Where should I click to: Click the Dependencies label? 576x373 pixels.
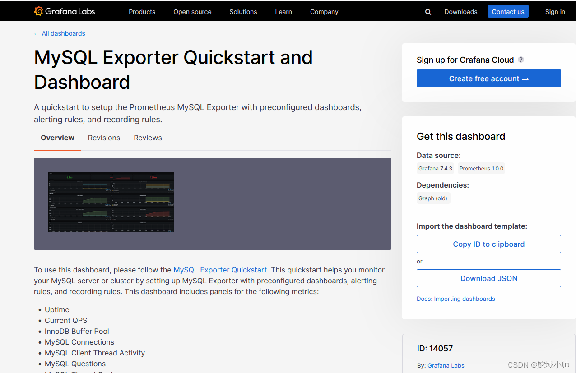pos(443,185)
